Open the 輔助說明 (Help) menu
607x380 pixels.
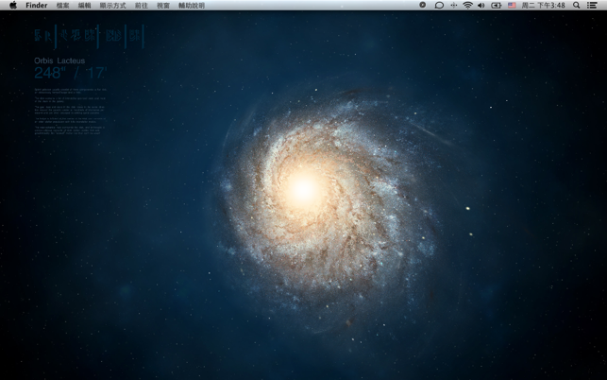[192, 6]
